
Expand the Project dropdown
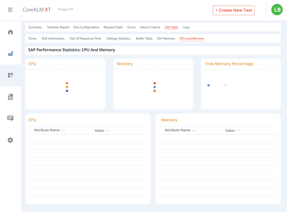pyautogui.click(x=66, y=9)
